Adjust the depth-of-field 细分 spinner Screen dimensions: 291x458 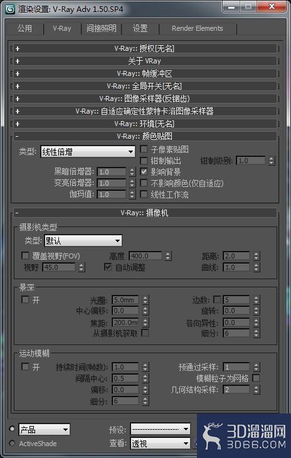(x=257, y=333)
